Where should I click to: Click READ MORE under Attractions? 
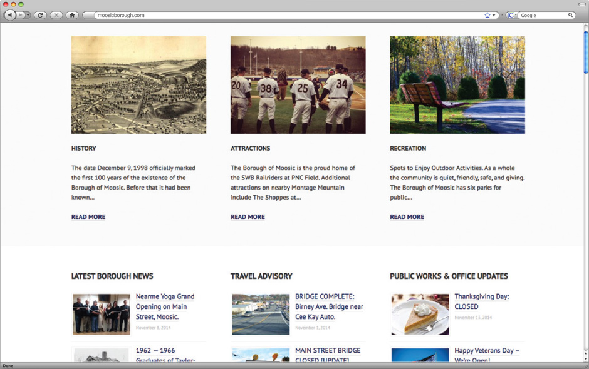coord(248,217)
